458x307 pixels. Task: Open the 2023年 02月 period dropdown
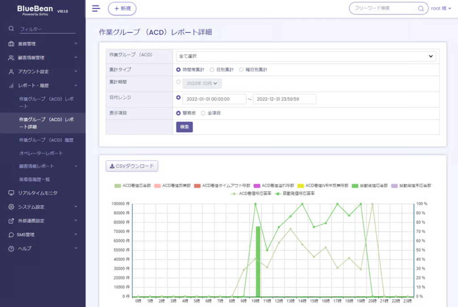click(202, 83)
